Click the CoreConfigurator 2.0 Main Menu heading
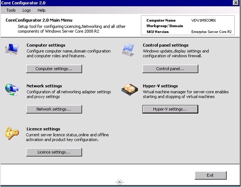241x187 pixels. (x=39, y=20)
